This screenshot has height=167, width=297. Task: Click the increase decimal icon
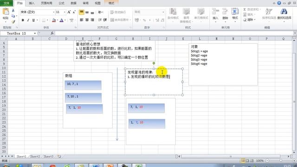click(x=157, y=20)
